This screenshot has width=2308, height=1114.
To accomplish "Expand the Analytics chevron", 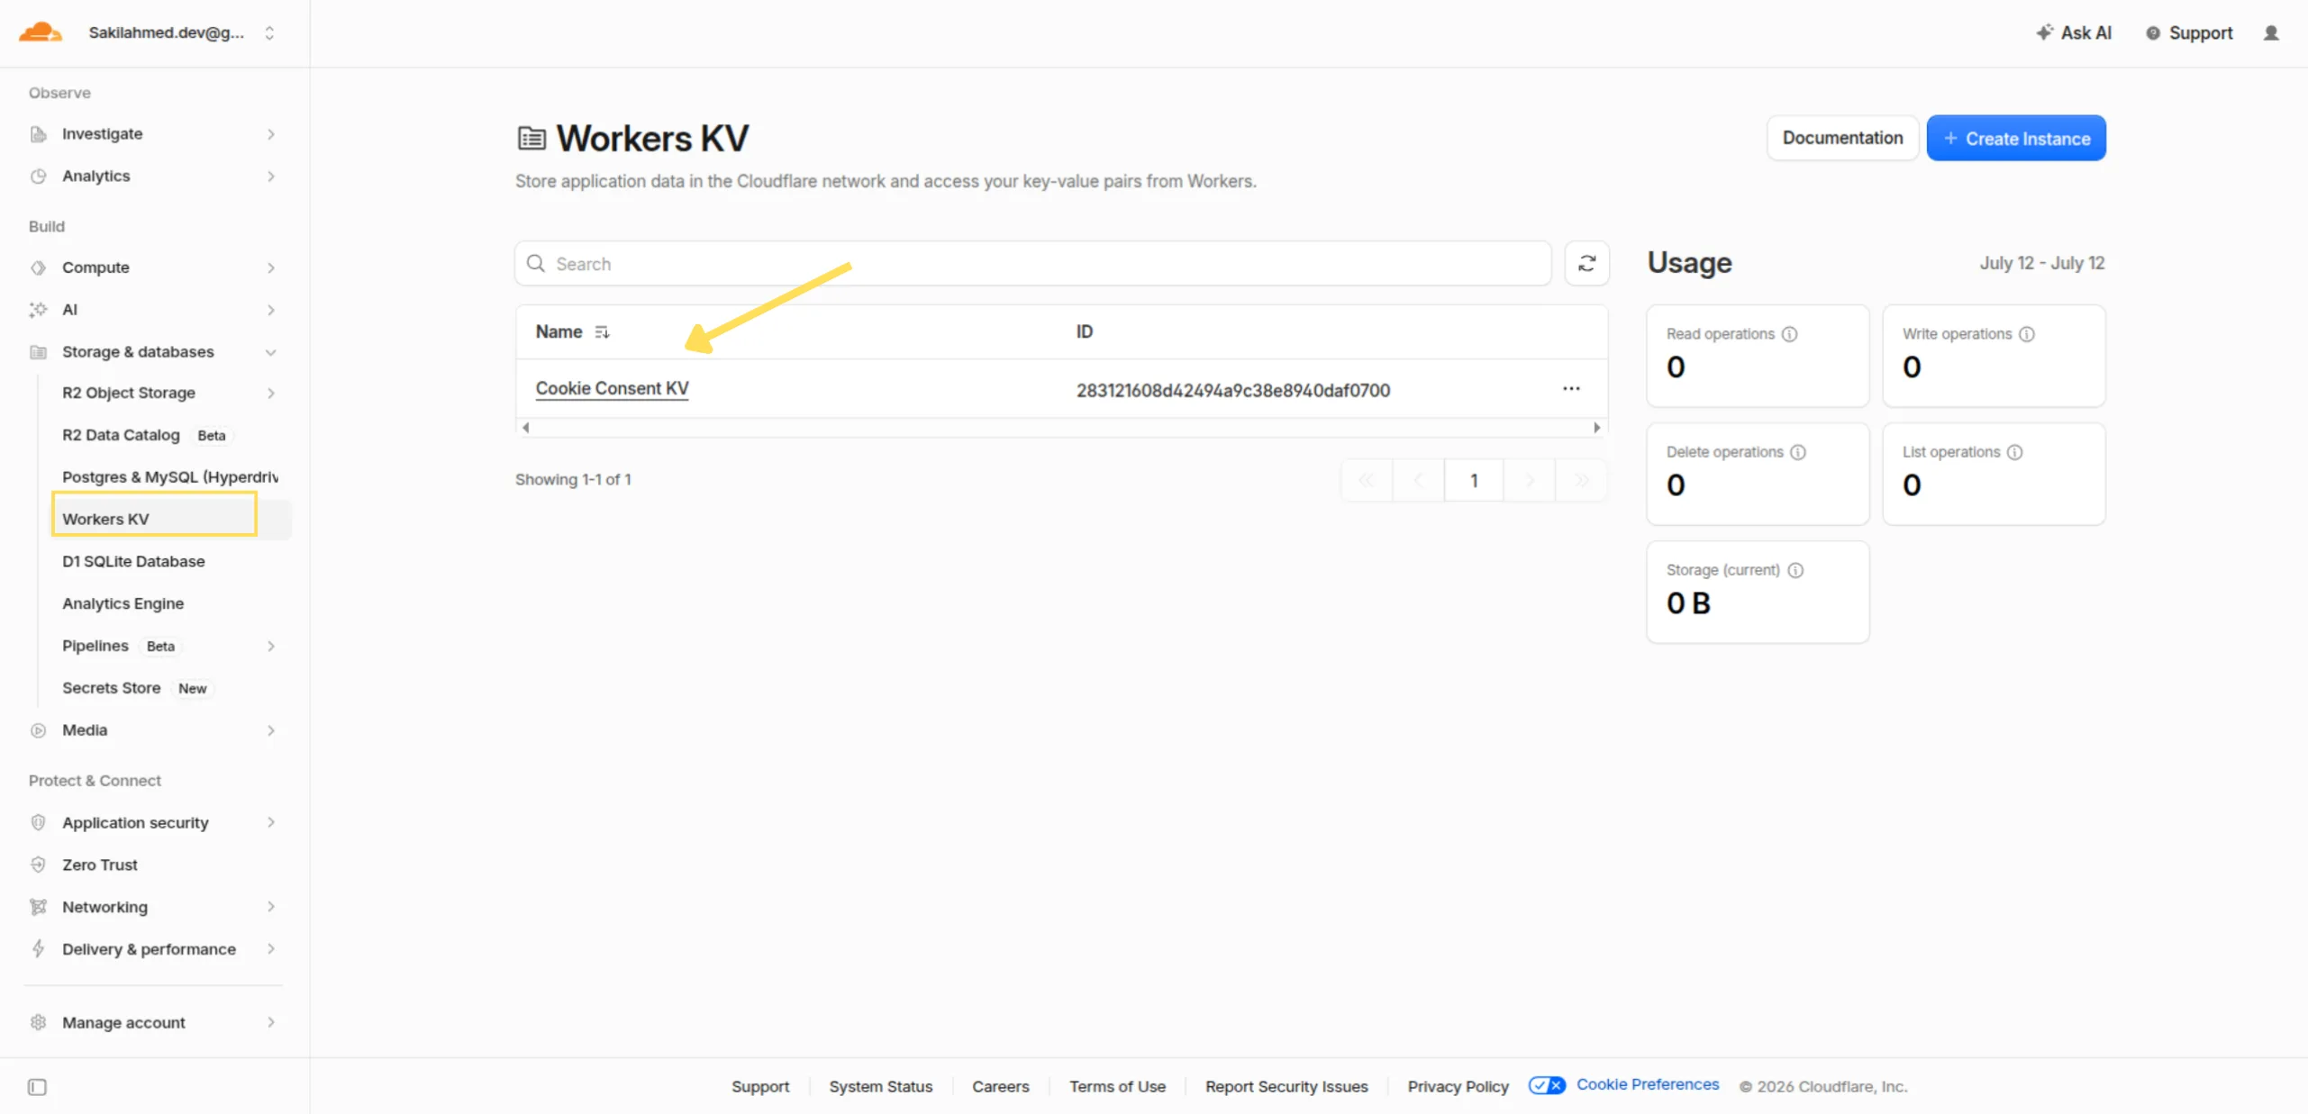I will (271, 177).
